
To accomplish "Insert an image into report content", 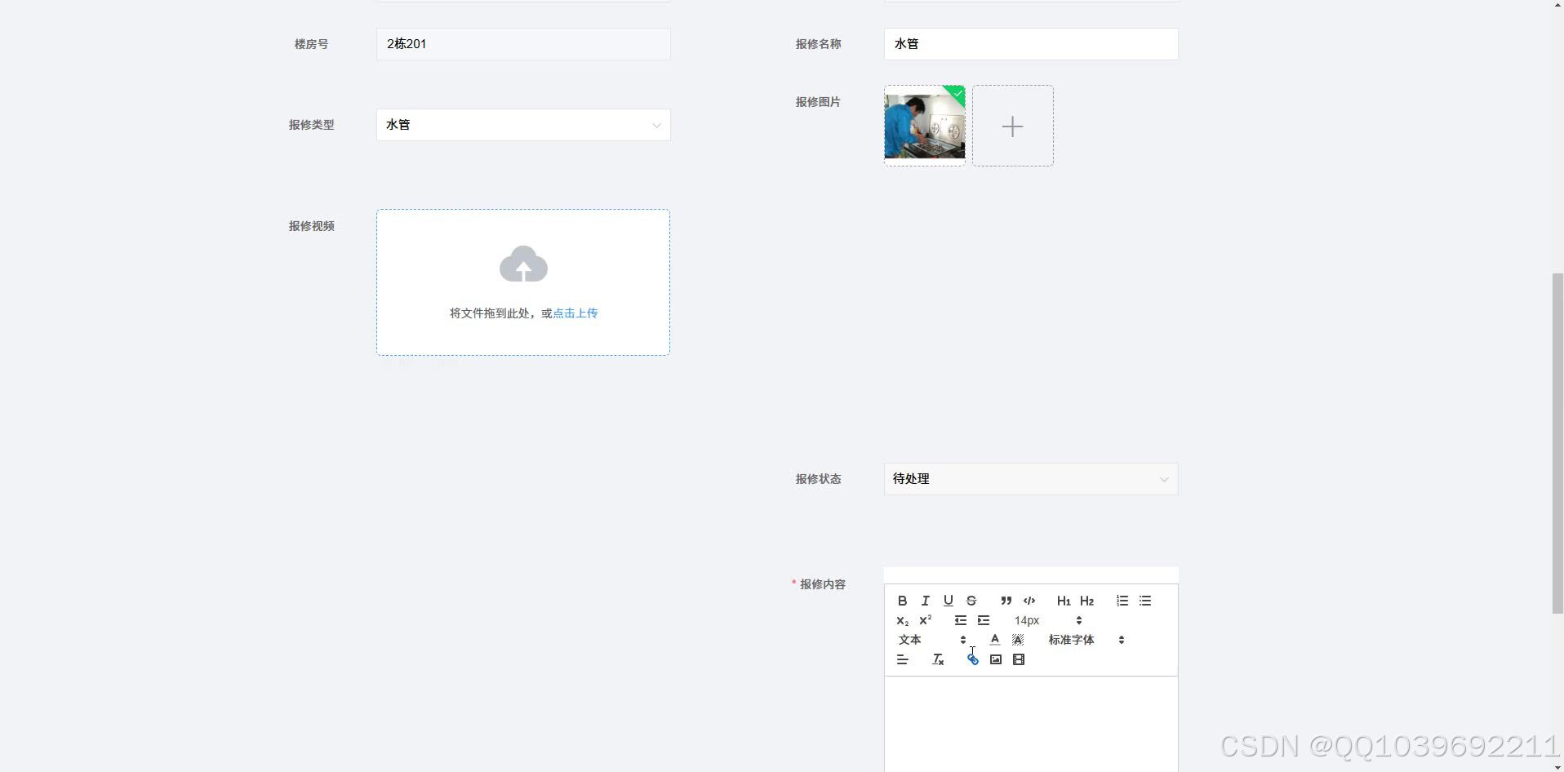I will tap(995, 659).
